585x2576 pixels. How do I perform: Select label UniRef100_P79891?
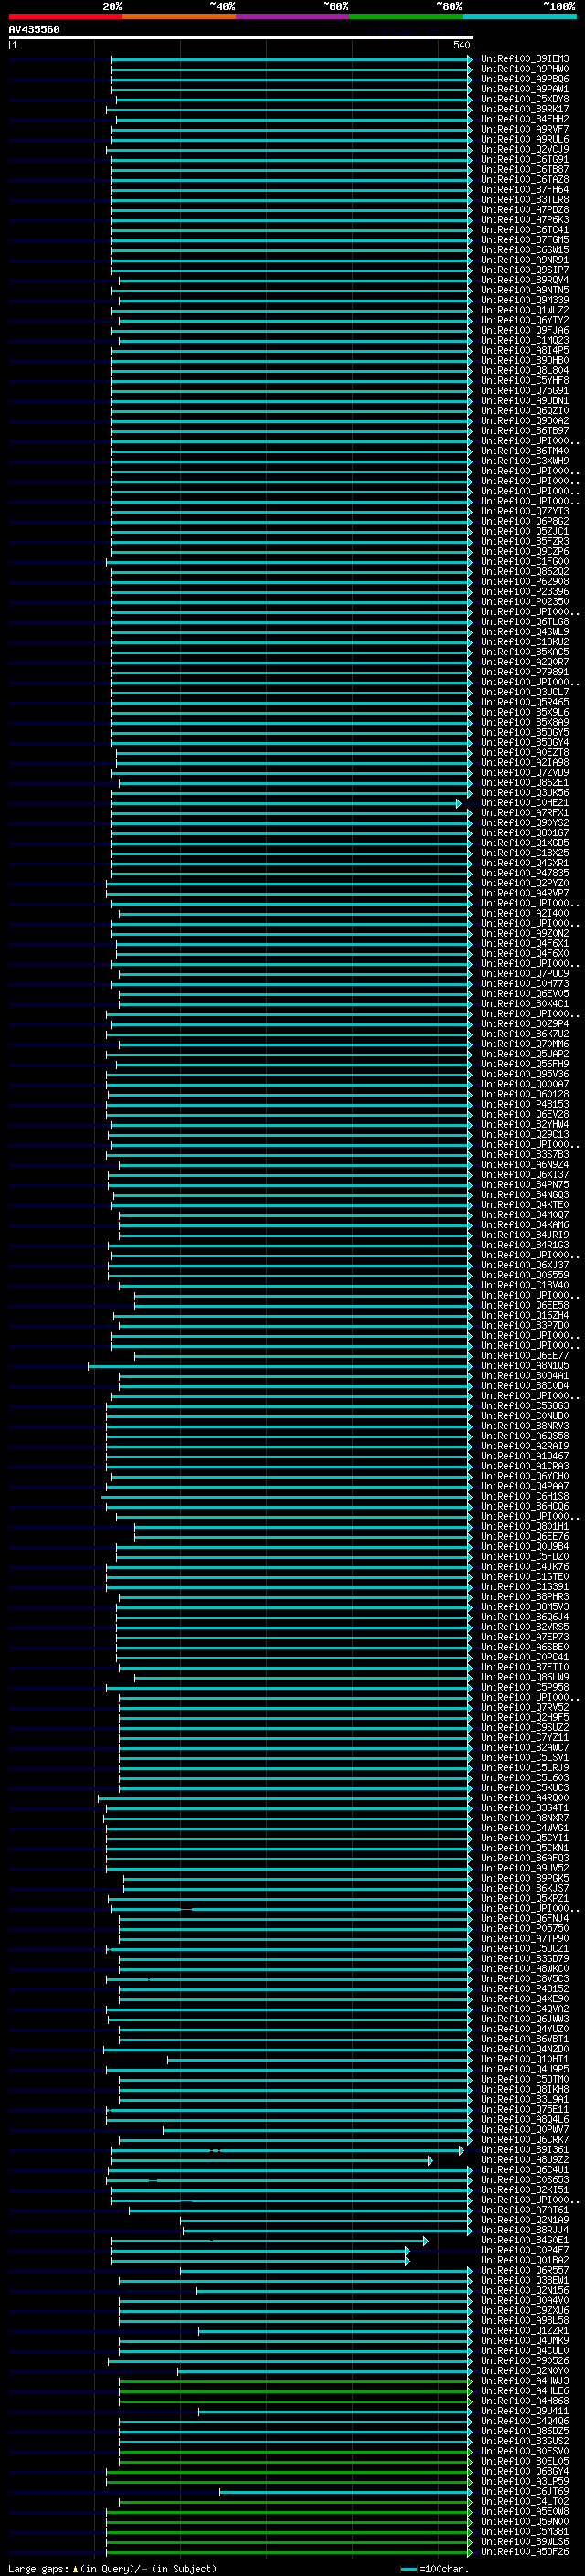pyautogui.click(x=524, y=672)
